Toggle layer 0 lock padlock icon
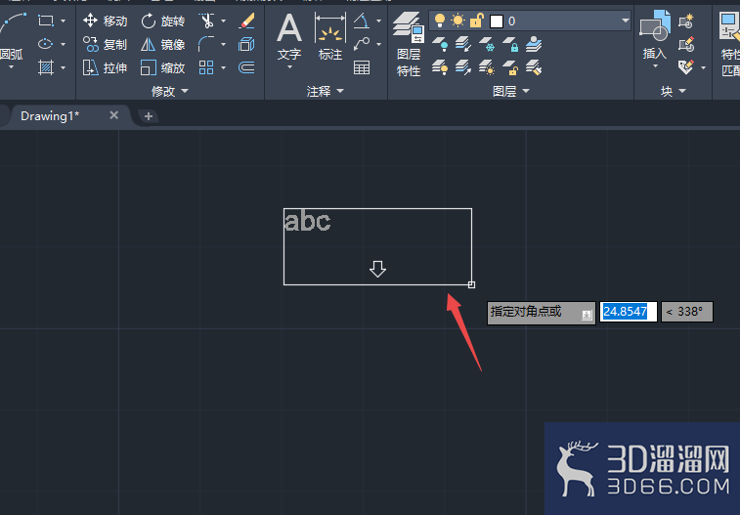This screenshot has height=515, width=740. tap(477, 21)
